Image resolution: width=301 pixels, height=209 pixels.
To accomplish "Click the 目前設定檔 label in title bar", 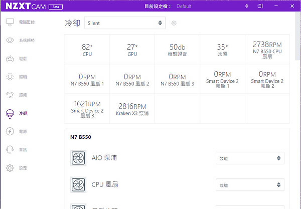I will coord(158,7).
